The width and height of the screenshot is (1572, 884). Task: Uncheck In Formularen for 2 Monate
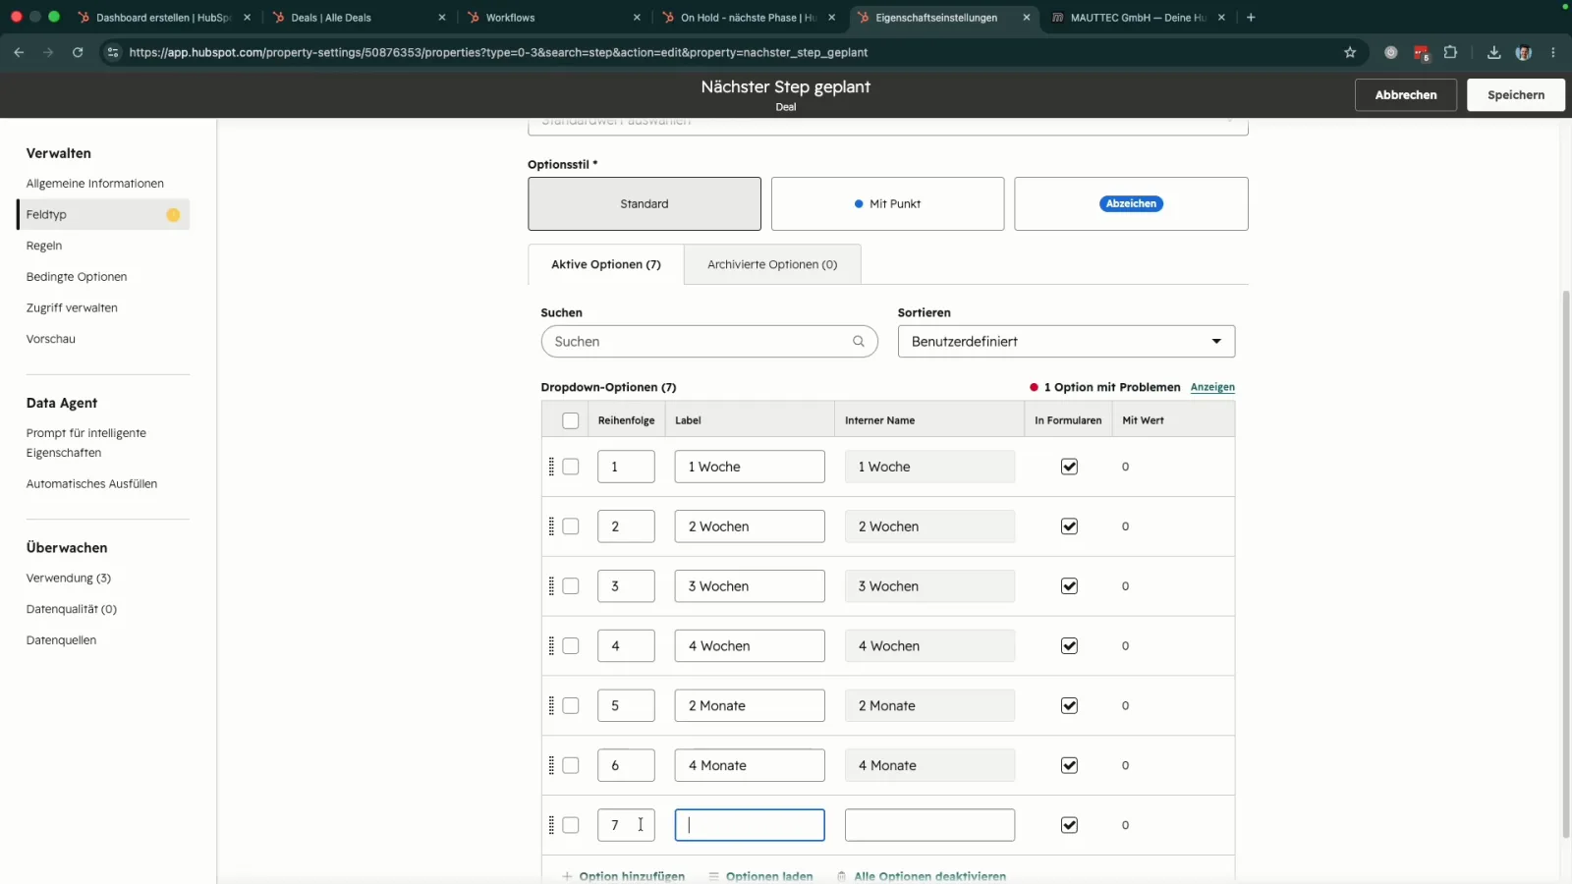[1069, 705]
